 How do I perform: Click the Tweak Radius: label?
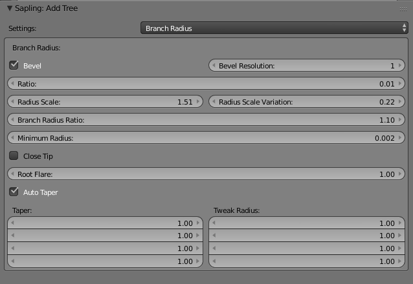tap(236, 210)
